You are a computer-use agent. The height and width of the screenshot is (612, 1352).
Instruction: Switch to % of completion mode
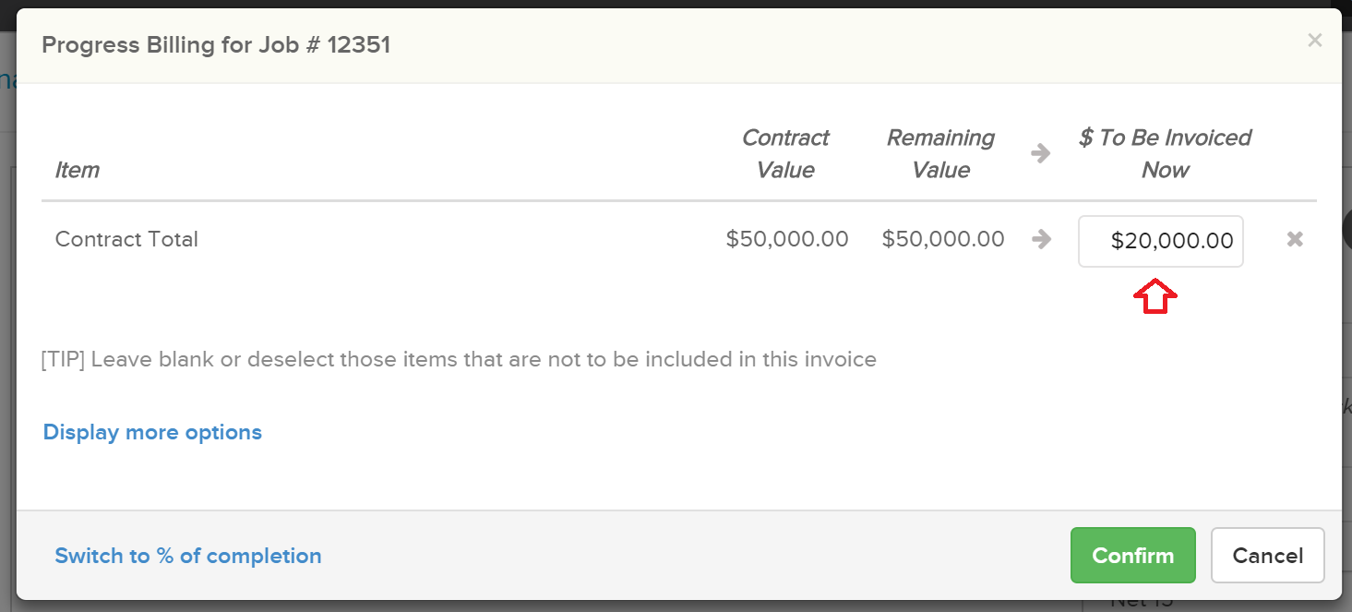click(188, 556)
